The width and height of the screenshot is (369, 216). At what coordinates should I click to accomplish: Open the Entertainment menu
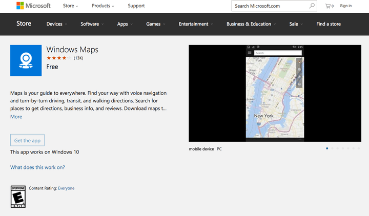[x=196, y=24]
